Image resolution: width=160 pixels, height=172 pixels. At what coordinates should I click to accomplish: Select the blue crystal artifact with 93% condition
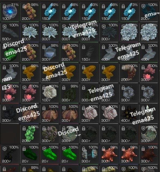pyautogui.click(x=90, y=12)
